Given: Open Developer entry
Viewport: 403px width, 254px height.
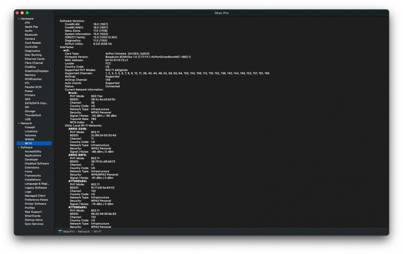Looking at the screenshot, I should (x=31, y=159).
